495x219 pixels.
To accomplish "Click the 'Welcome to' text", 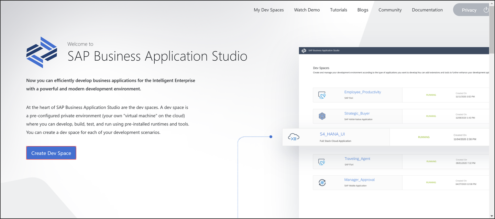I will click(x=80, y=44).
